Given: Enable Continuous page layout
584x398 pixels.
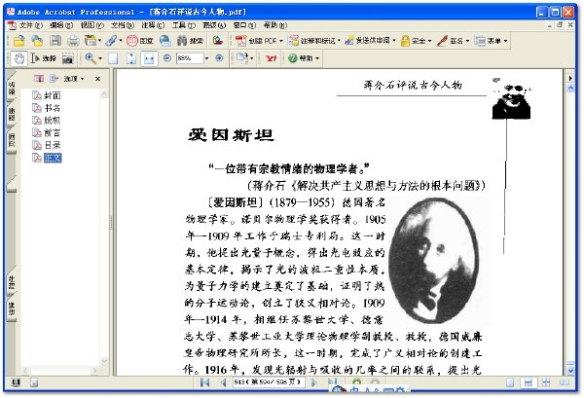Looking at the screenshot, I should (x=529, y=382).
